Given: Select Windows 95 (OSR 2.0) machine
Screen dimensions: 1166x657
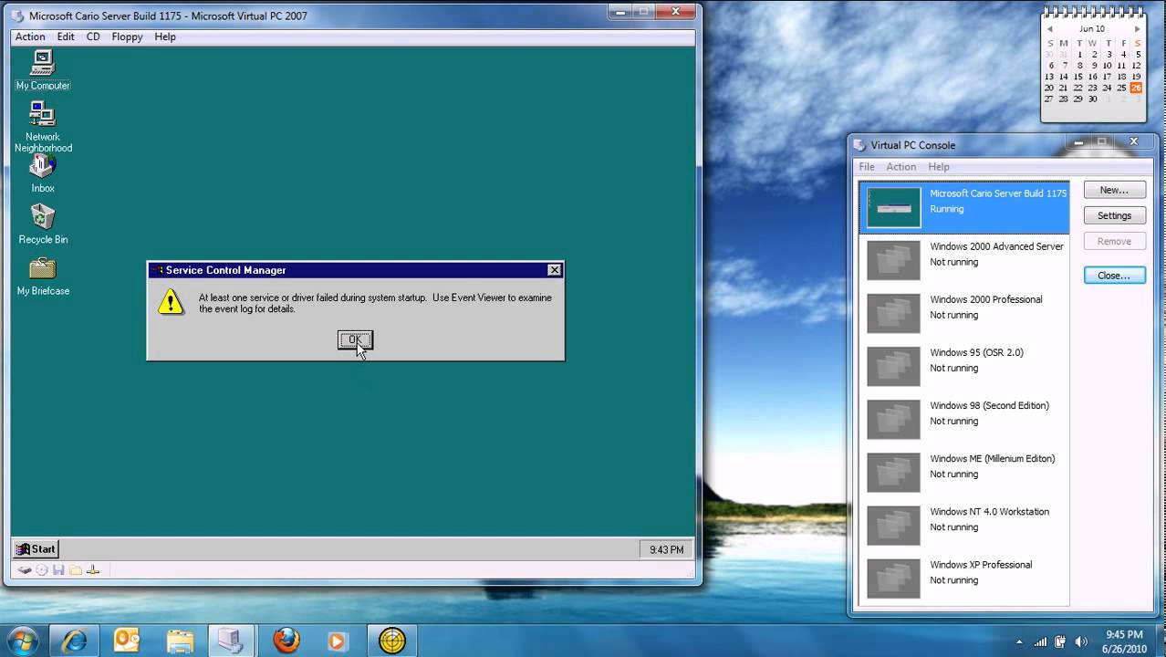Looking at the screenshot, I should click(x=964, y=367).
